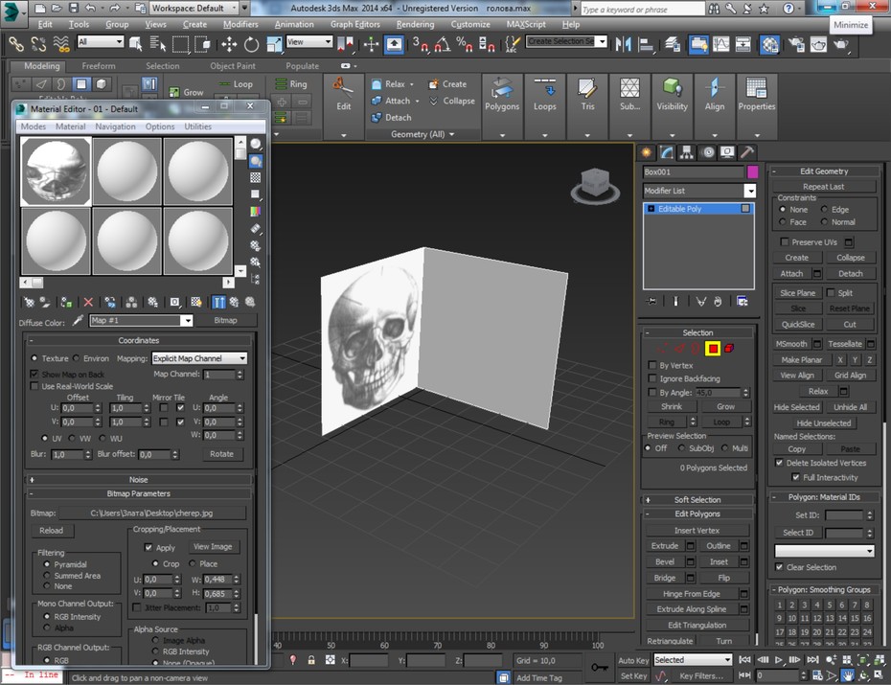
Task: Toggle Show Shaded Material in Viewport
Action: point(196,302)
